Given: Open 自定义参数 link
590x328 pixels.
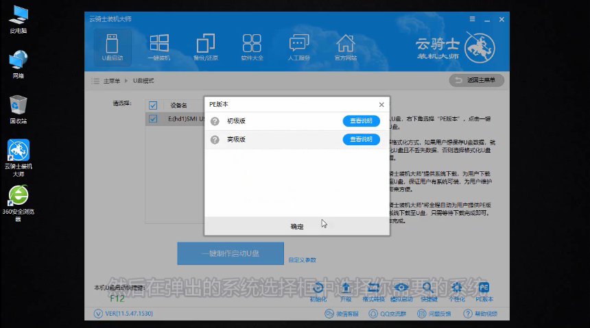Looking at the screenshot, I should tap(302, 260).
